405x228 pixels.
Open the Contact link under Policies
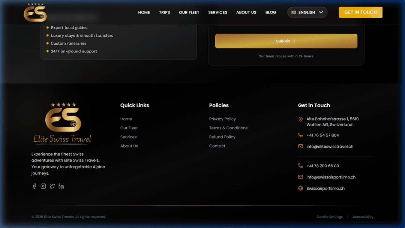click(217, 146)
